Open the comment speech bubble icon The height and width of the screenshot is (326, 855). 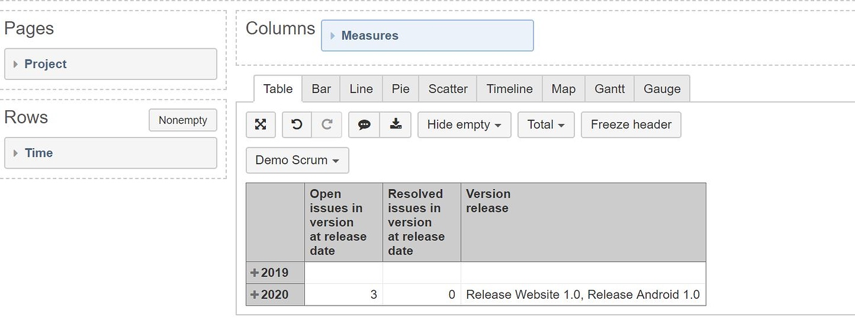[364, 125]
